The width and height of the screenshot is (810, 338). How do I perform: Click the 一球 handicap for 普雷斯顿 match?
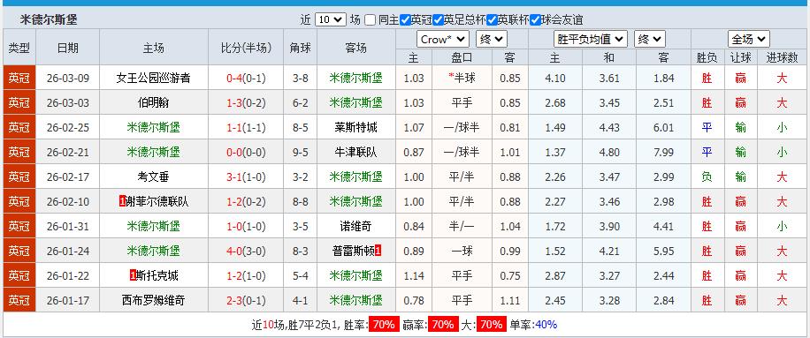coord(462,251)
